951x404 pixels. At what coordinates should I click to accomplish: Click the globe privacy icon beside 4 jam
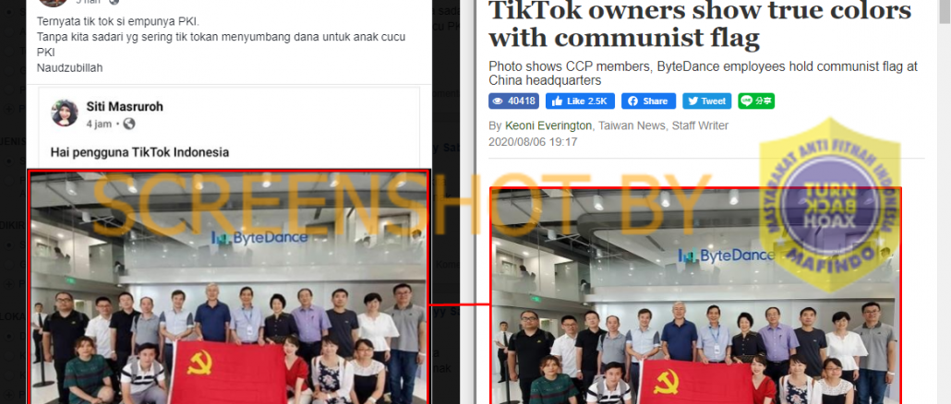tap(128, 125)
